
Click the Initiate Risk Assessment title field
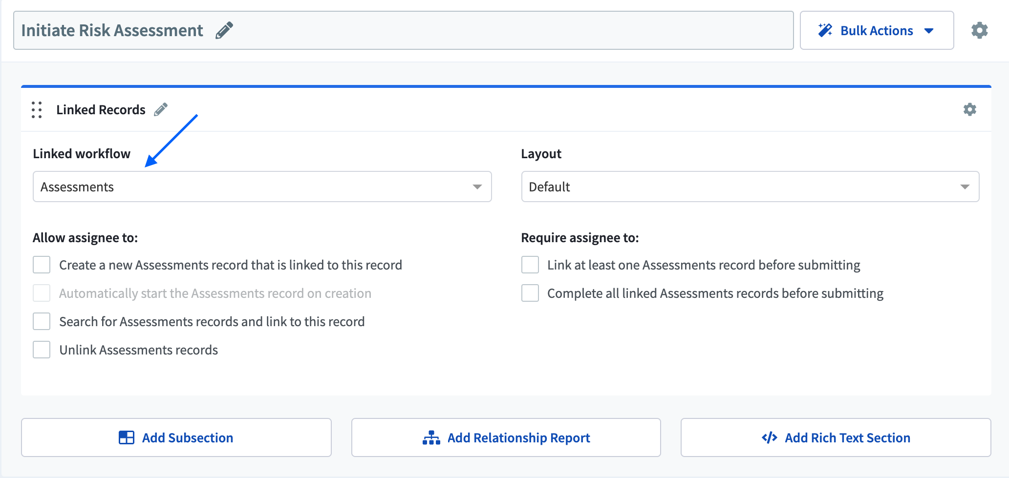point(403,30)
